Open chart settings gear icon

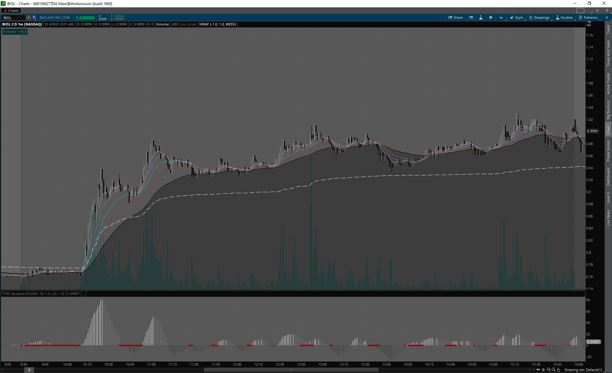(491, 18)
